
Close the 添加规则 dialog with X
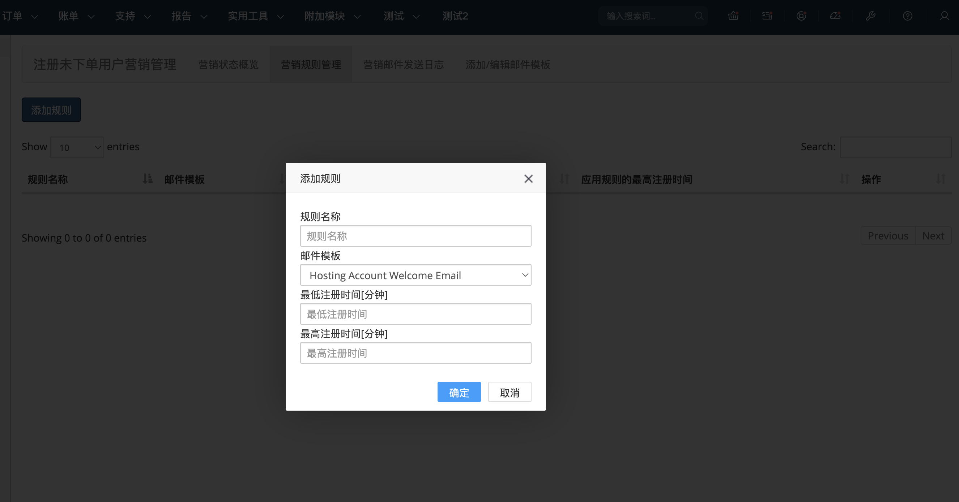(528, 179)
